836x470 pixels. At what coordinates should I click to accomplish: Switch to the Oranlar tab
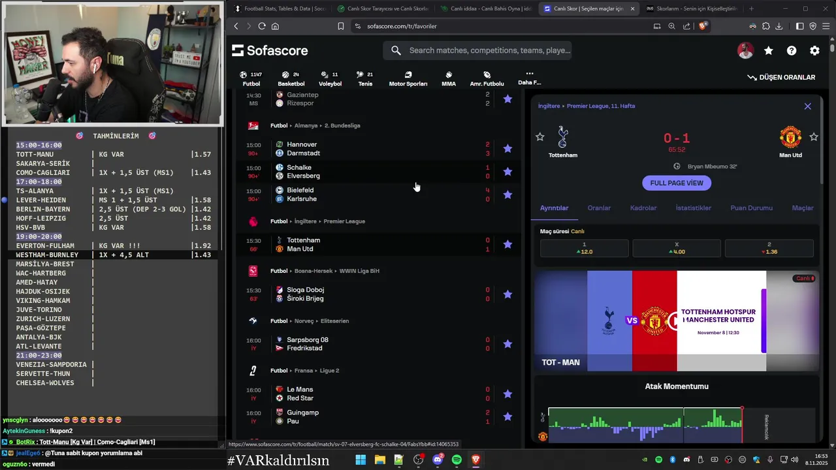(x=599, y=208)
